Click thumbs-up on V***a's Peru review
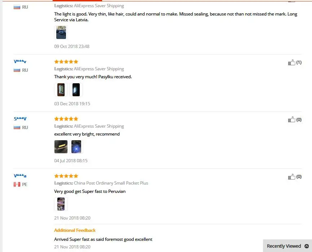Screen dimensions: 312x252 click(291, 177)
